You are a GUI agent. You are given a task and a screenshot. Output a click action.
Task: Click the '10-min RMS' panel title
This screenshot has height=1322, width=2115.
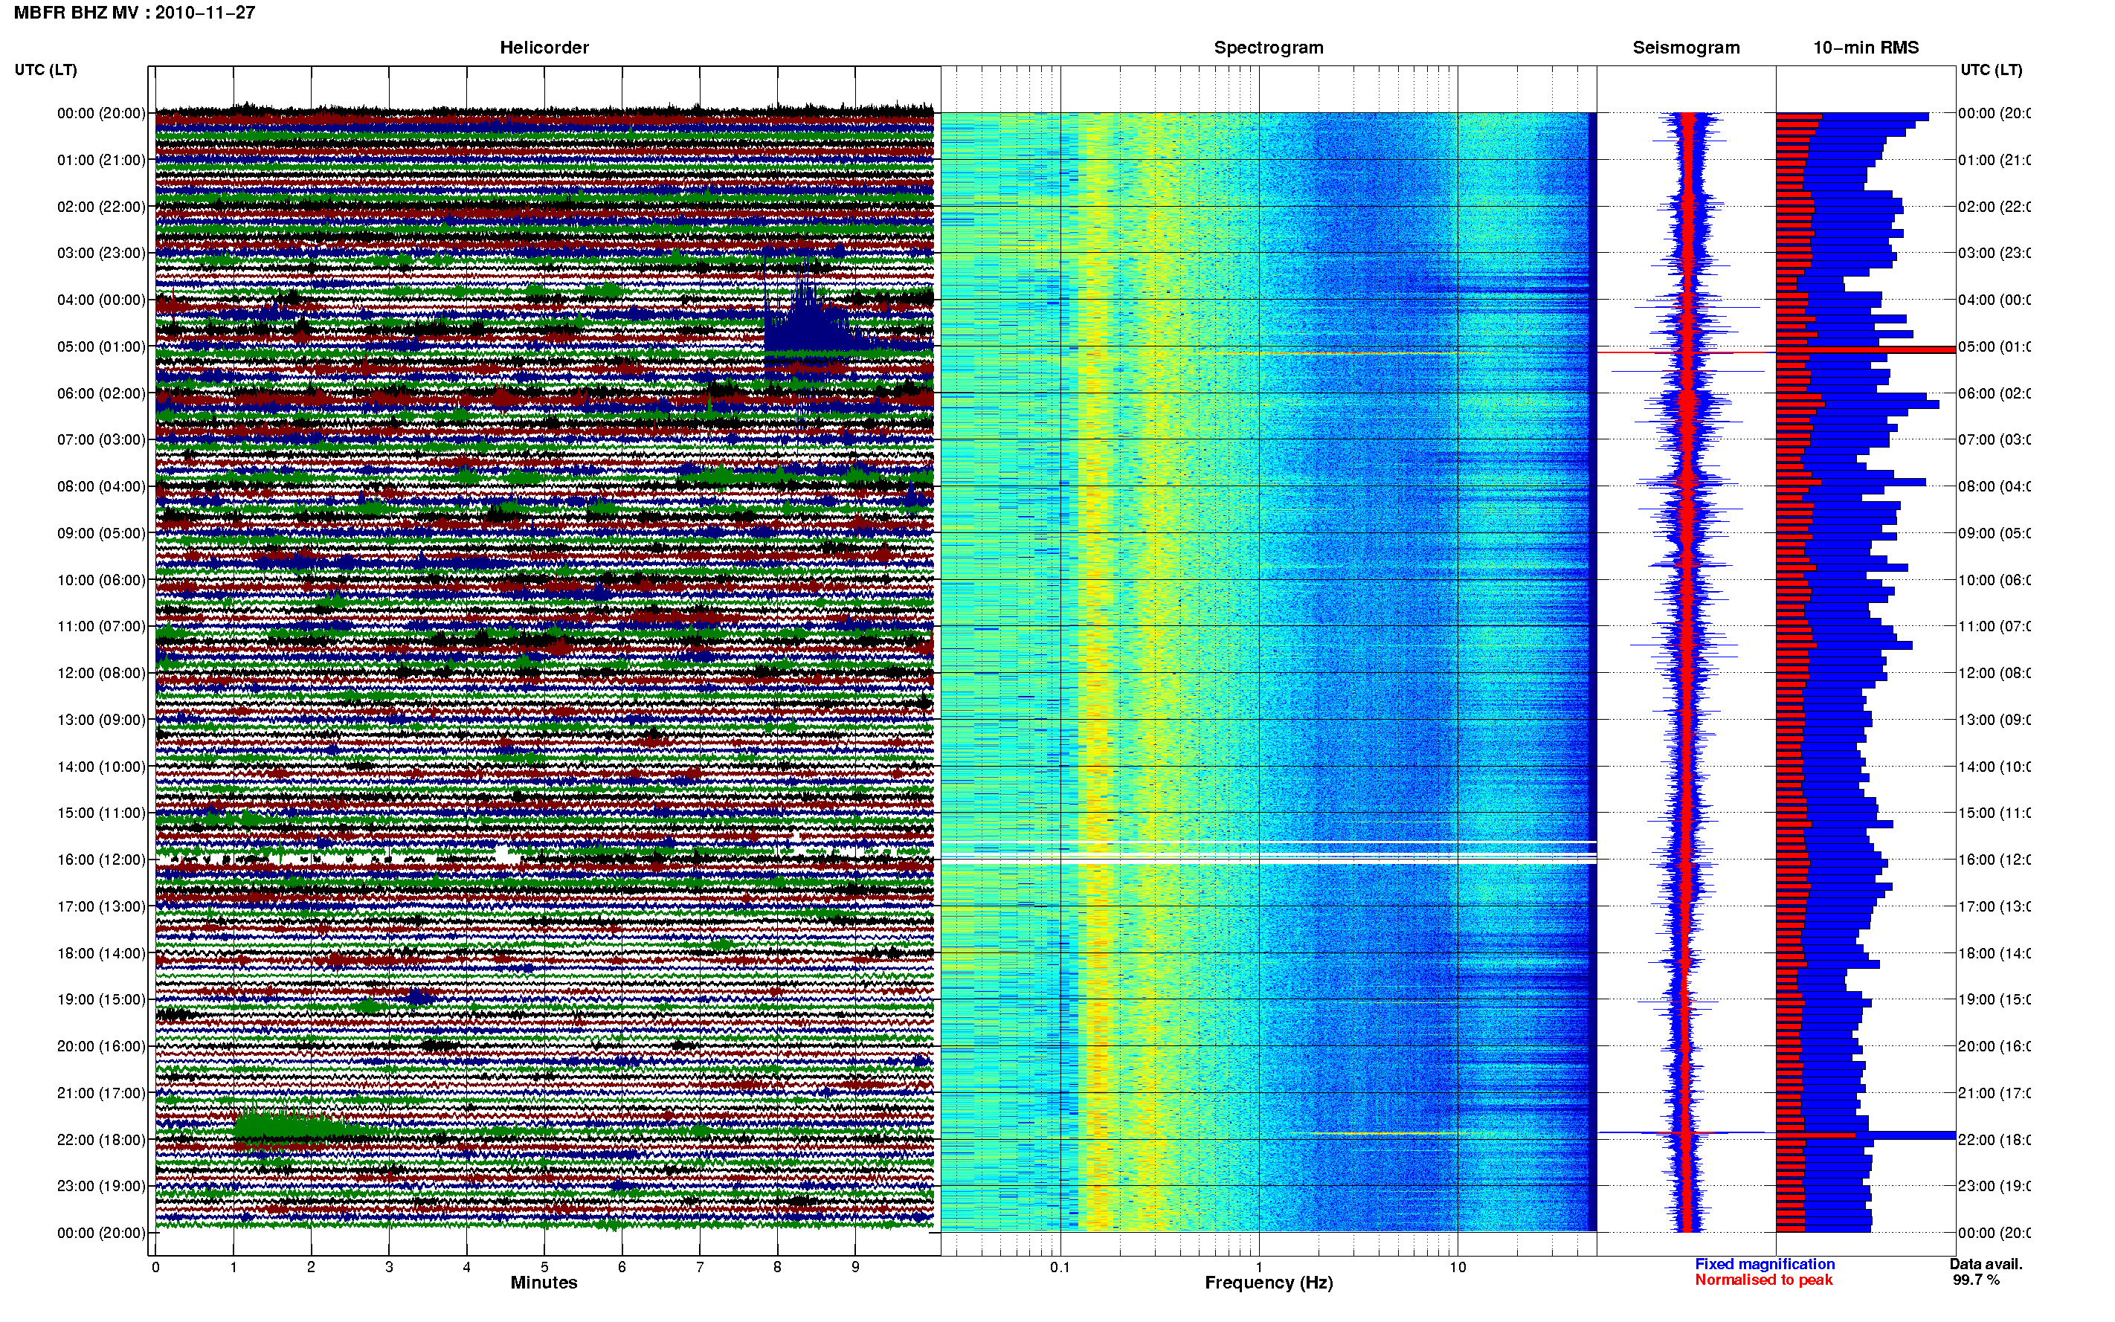point(1866,48)
